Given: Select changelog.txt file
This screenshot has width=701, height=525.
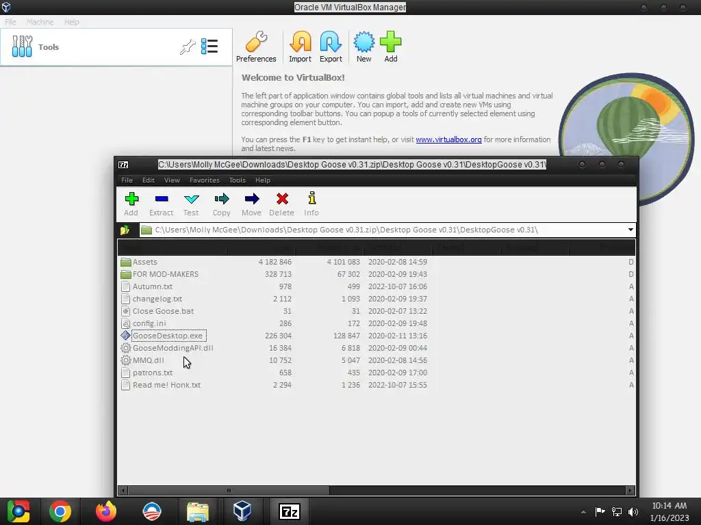Looking at the screenshot, I should coord(157,299).
